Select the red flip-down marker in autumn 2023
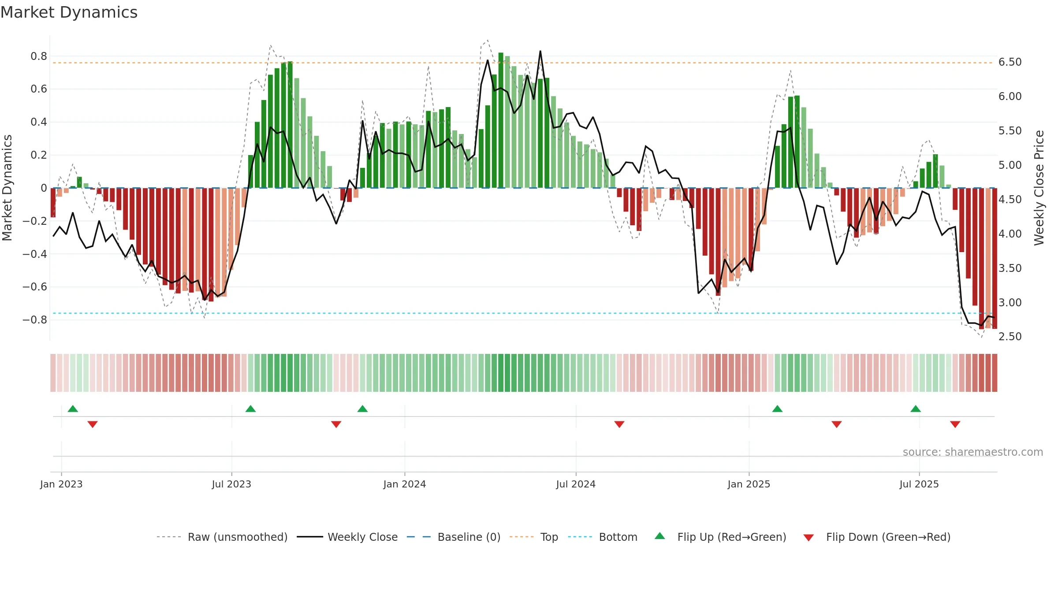1058x595 pixels. (x=336, y=424)
